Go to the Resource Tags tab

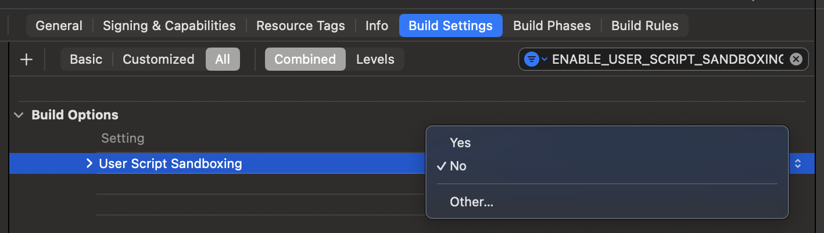pos(300,26)
